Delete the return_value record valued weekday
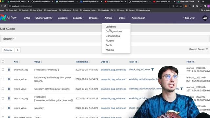210x118 pixels. (9, 108)
